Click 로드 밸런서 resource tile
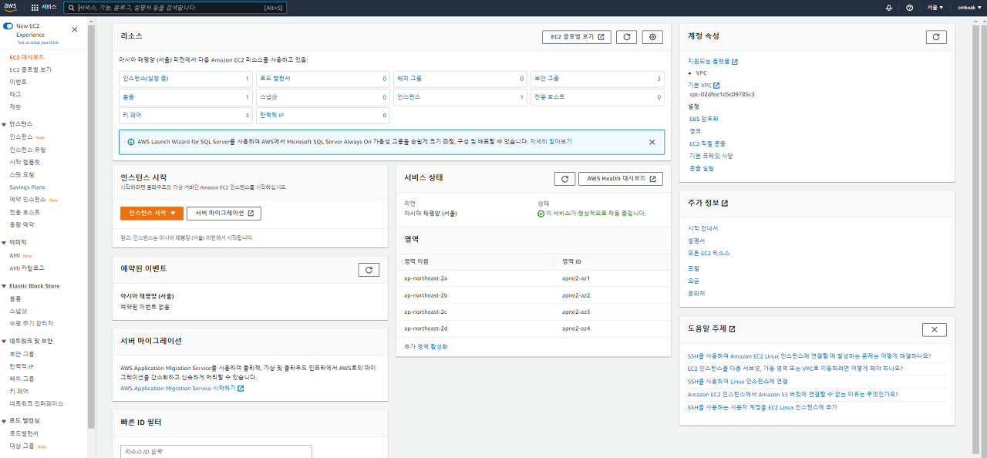Viewport: 987px width, 458px height. click(322, 79)
